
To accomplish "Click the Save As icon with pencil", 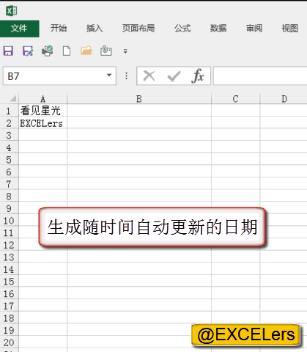I will pos(28,51).
